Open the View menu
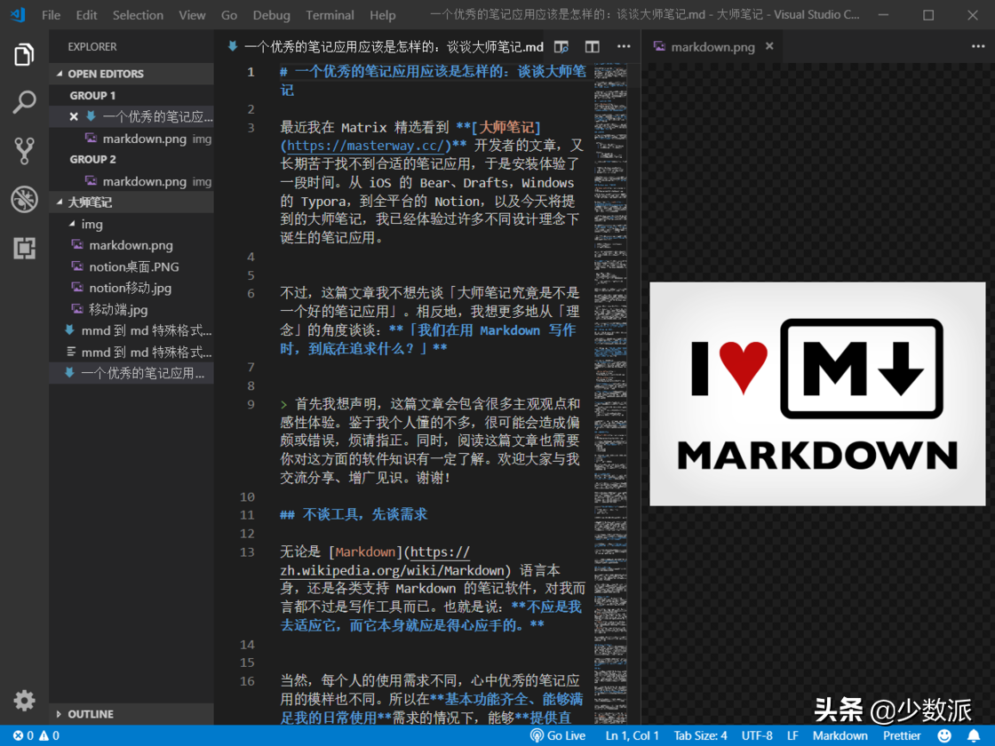The width and height of the screenshot is (995, 746). tap(192, 15)
